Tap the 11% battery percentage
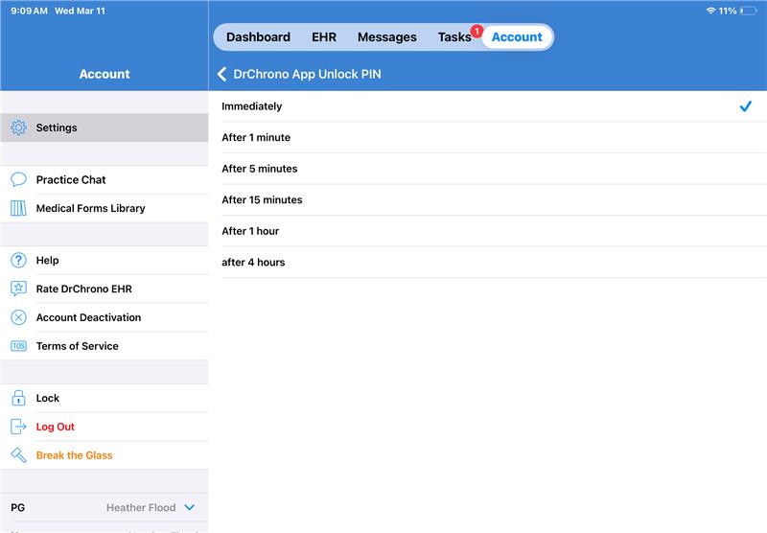 coord(728,11)
